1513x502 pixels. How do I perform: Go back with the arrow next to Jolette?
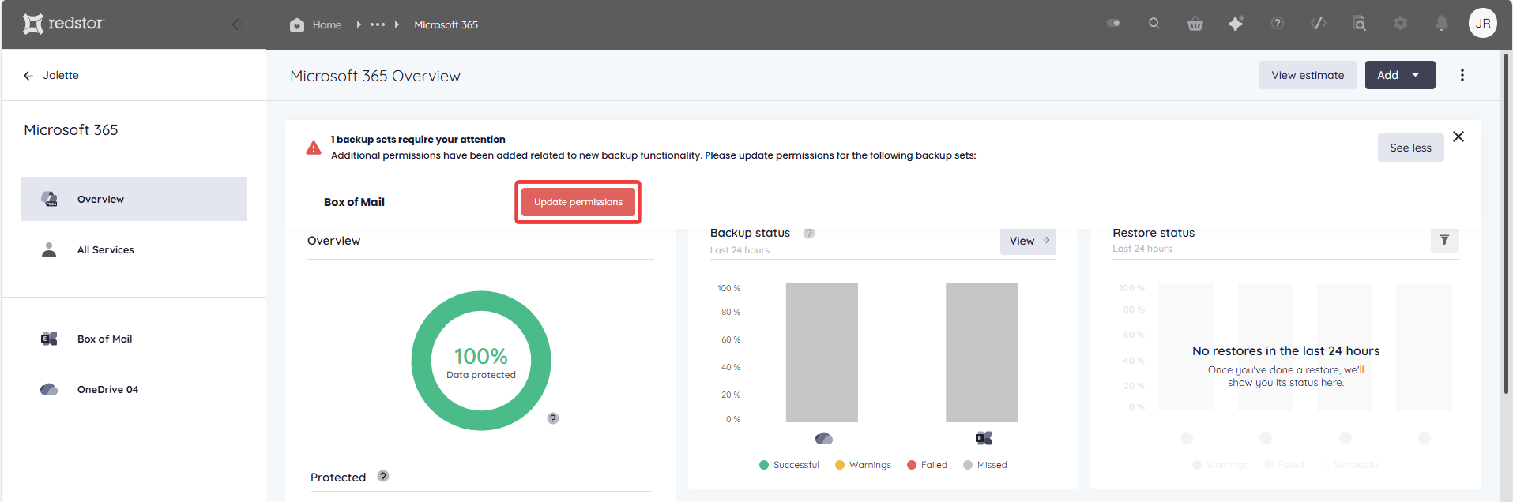point(28,75)
